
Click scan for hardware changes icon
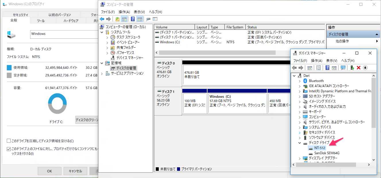pos(343,68)
